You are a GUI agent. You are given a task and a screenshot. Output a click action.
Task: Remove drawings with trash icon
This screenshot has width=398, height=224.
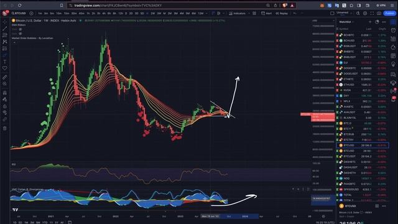point(4,128)
